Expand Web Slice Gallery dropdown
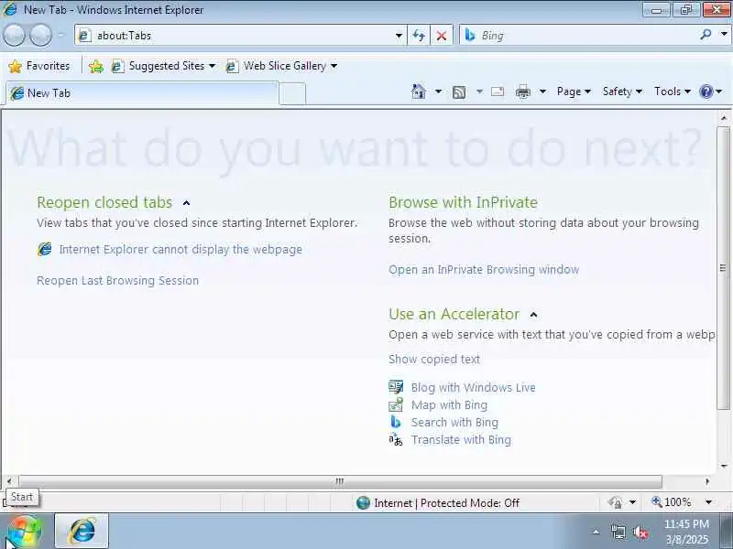 click(334, 66)
